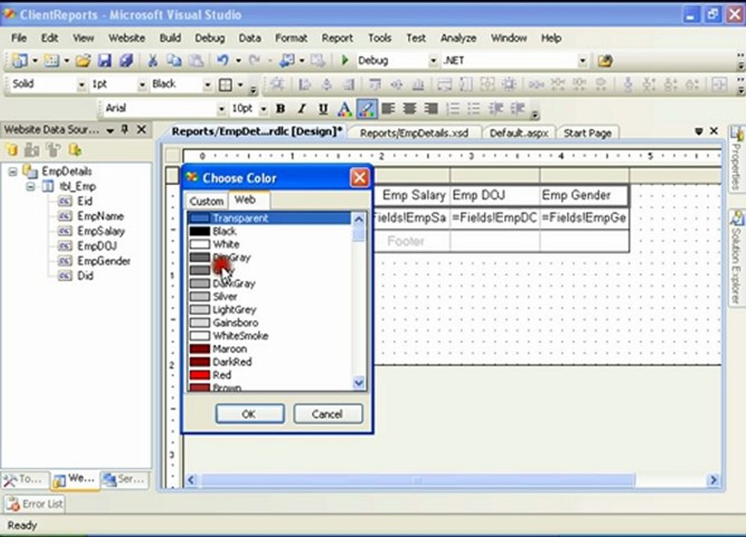Image resolution: width=746 pixels, height=537 pixels.
Task: Toggle Center alignment
Action: coord(409,109)
